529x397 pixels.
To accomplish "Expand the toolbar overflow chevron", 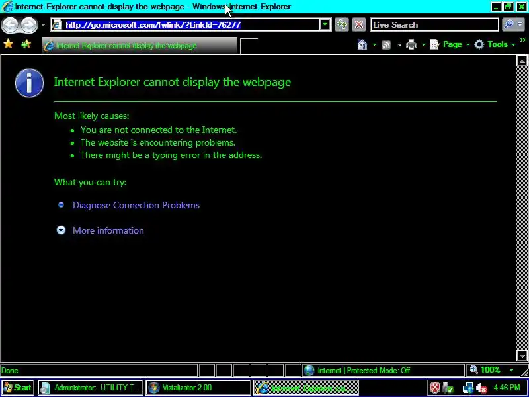I will [523, 40].
